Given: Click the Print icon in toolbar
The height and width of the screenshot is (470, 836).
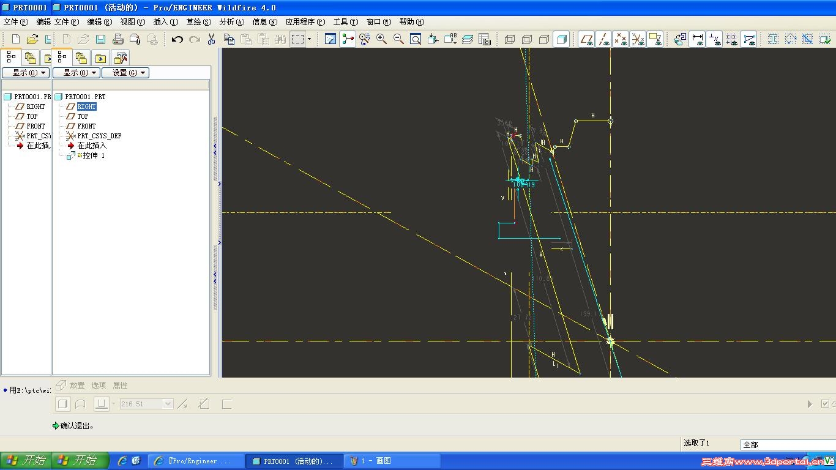Looking at the screenshot, I should click(x=118, y=40).
